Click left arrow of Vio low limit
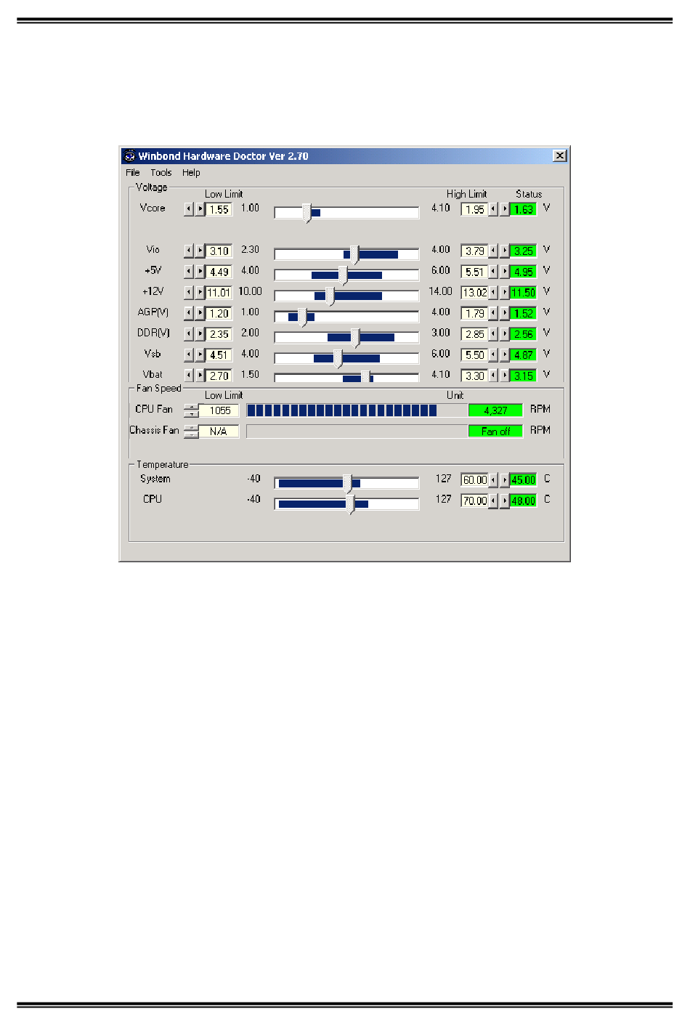 tap(189, 251)
